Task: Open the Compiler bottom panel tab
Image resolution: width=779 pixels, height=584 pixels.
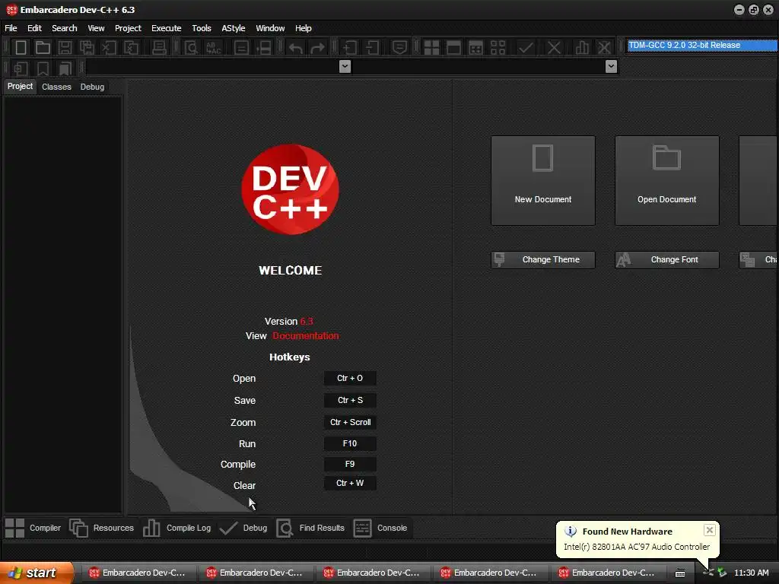Action: pos(33,528)
